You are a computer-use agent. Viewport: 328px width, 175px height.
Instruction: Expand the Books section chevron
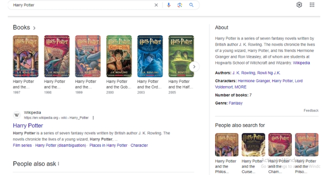tap(35, 28)
